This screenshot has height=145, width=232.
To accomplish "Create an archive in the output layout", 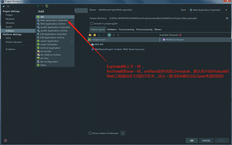I will 95,35.
